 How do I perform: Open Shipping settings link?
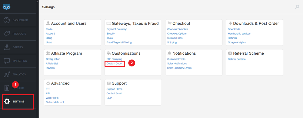[x=172, y=42]
